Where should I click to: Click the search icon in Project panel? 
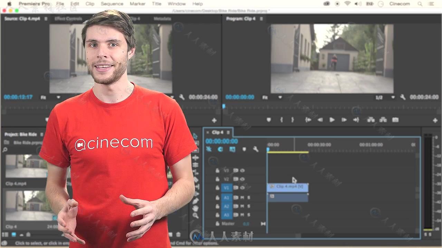pyautogui.click(x=5, y=150)
